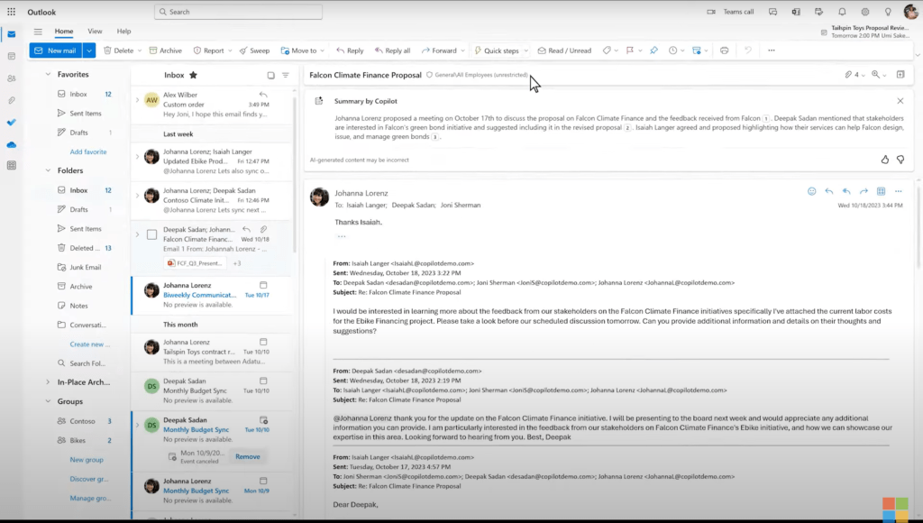This screenshot has height=523, width=923.
Task: Open the Calendar from the left rail
Action: [11, 57]
